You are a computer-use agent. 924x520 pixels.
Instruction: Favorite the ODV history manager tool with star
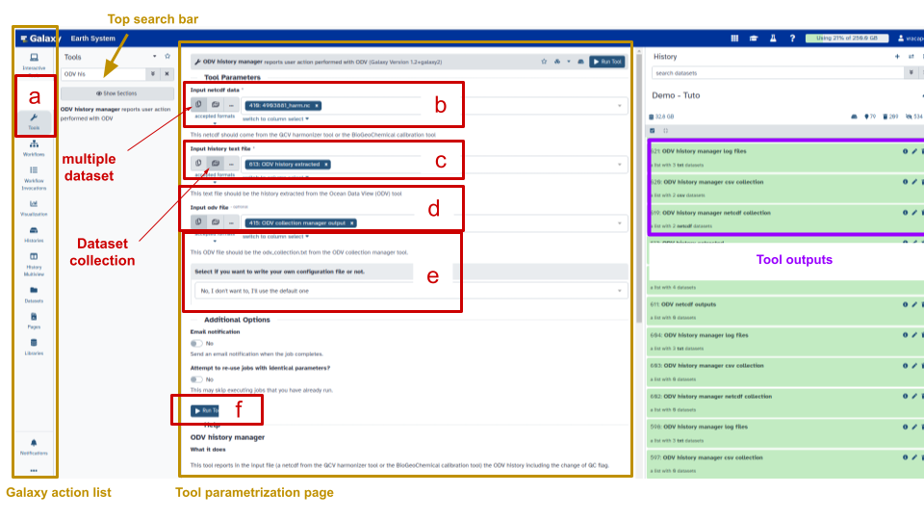pos(543,61)
